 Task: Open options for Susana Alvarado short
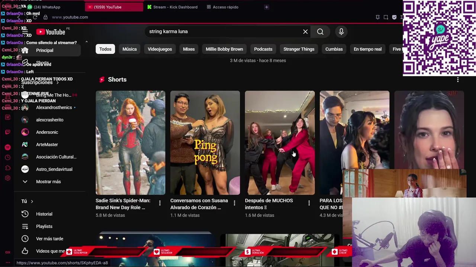[x=234, y=203]
